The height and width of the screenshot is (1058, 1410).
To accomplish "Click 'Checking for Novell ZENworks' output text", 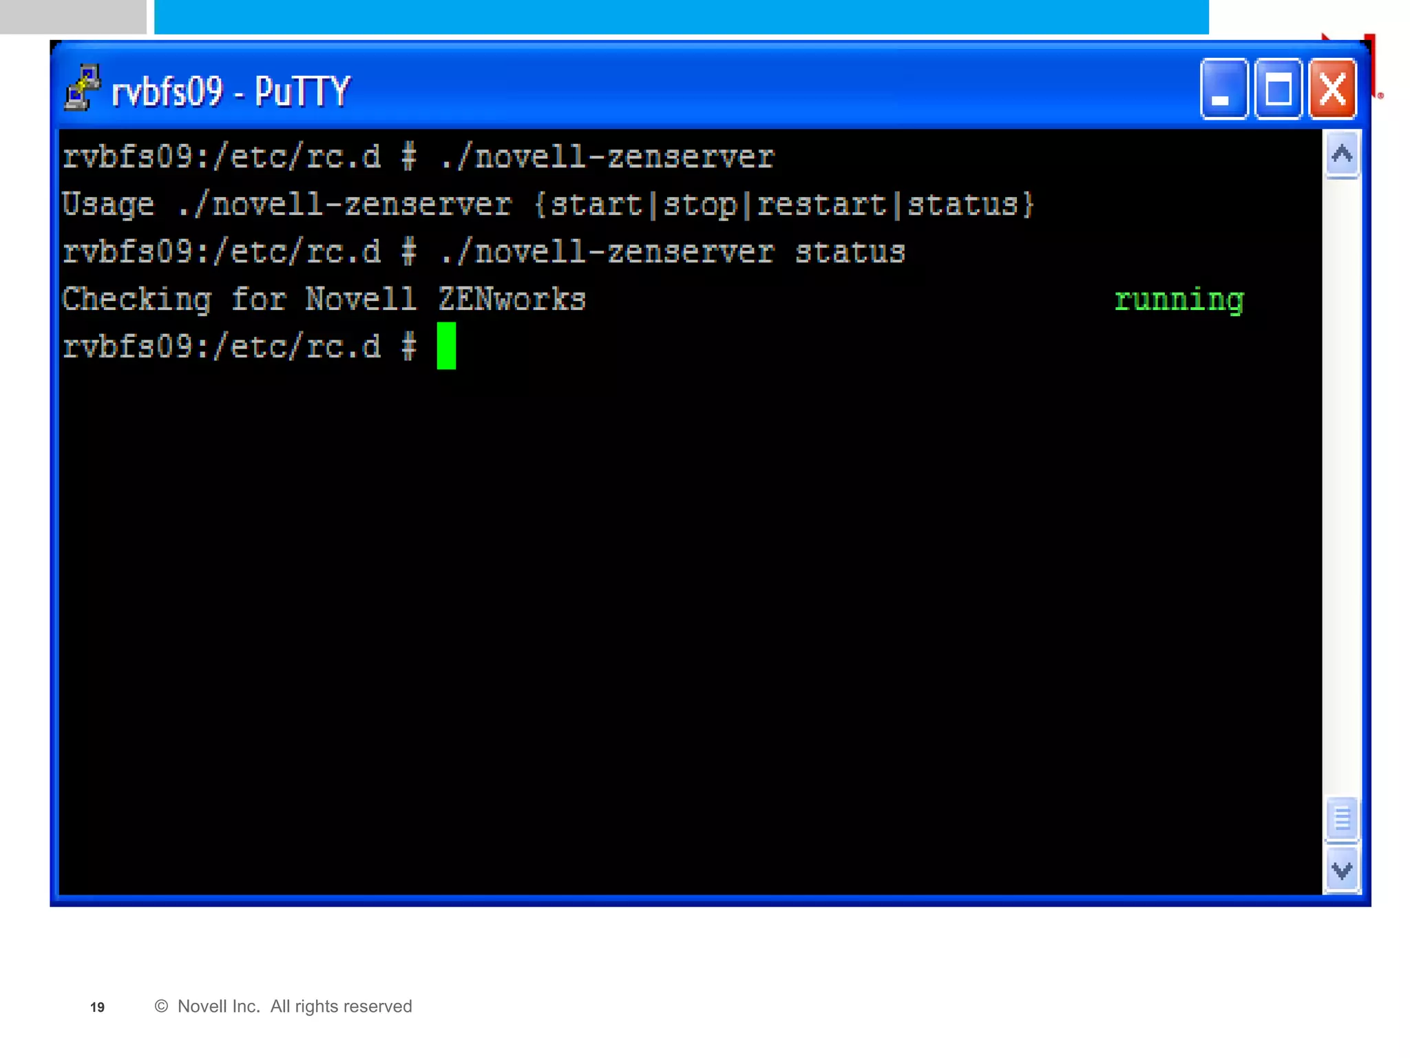I will (324, 300).
